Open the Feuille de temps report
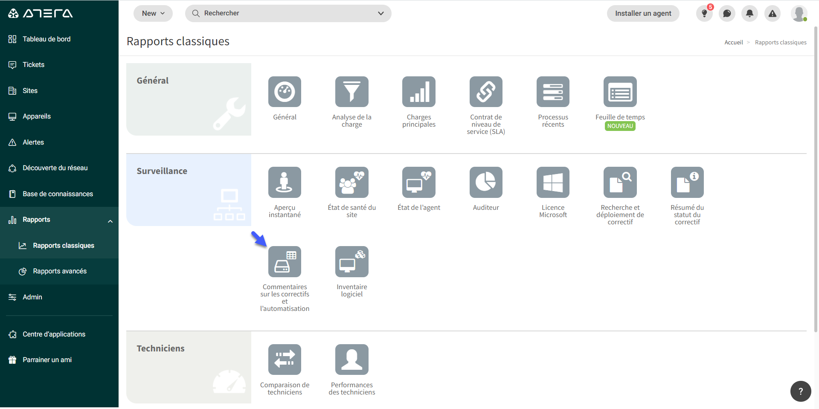 [x=620, y=92]
